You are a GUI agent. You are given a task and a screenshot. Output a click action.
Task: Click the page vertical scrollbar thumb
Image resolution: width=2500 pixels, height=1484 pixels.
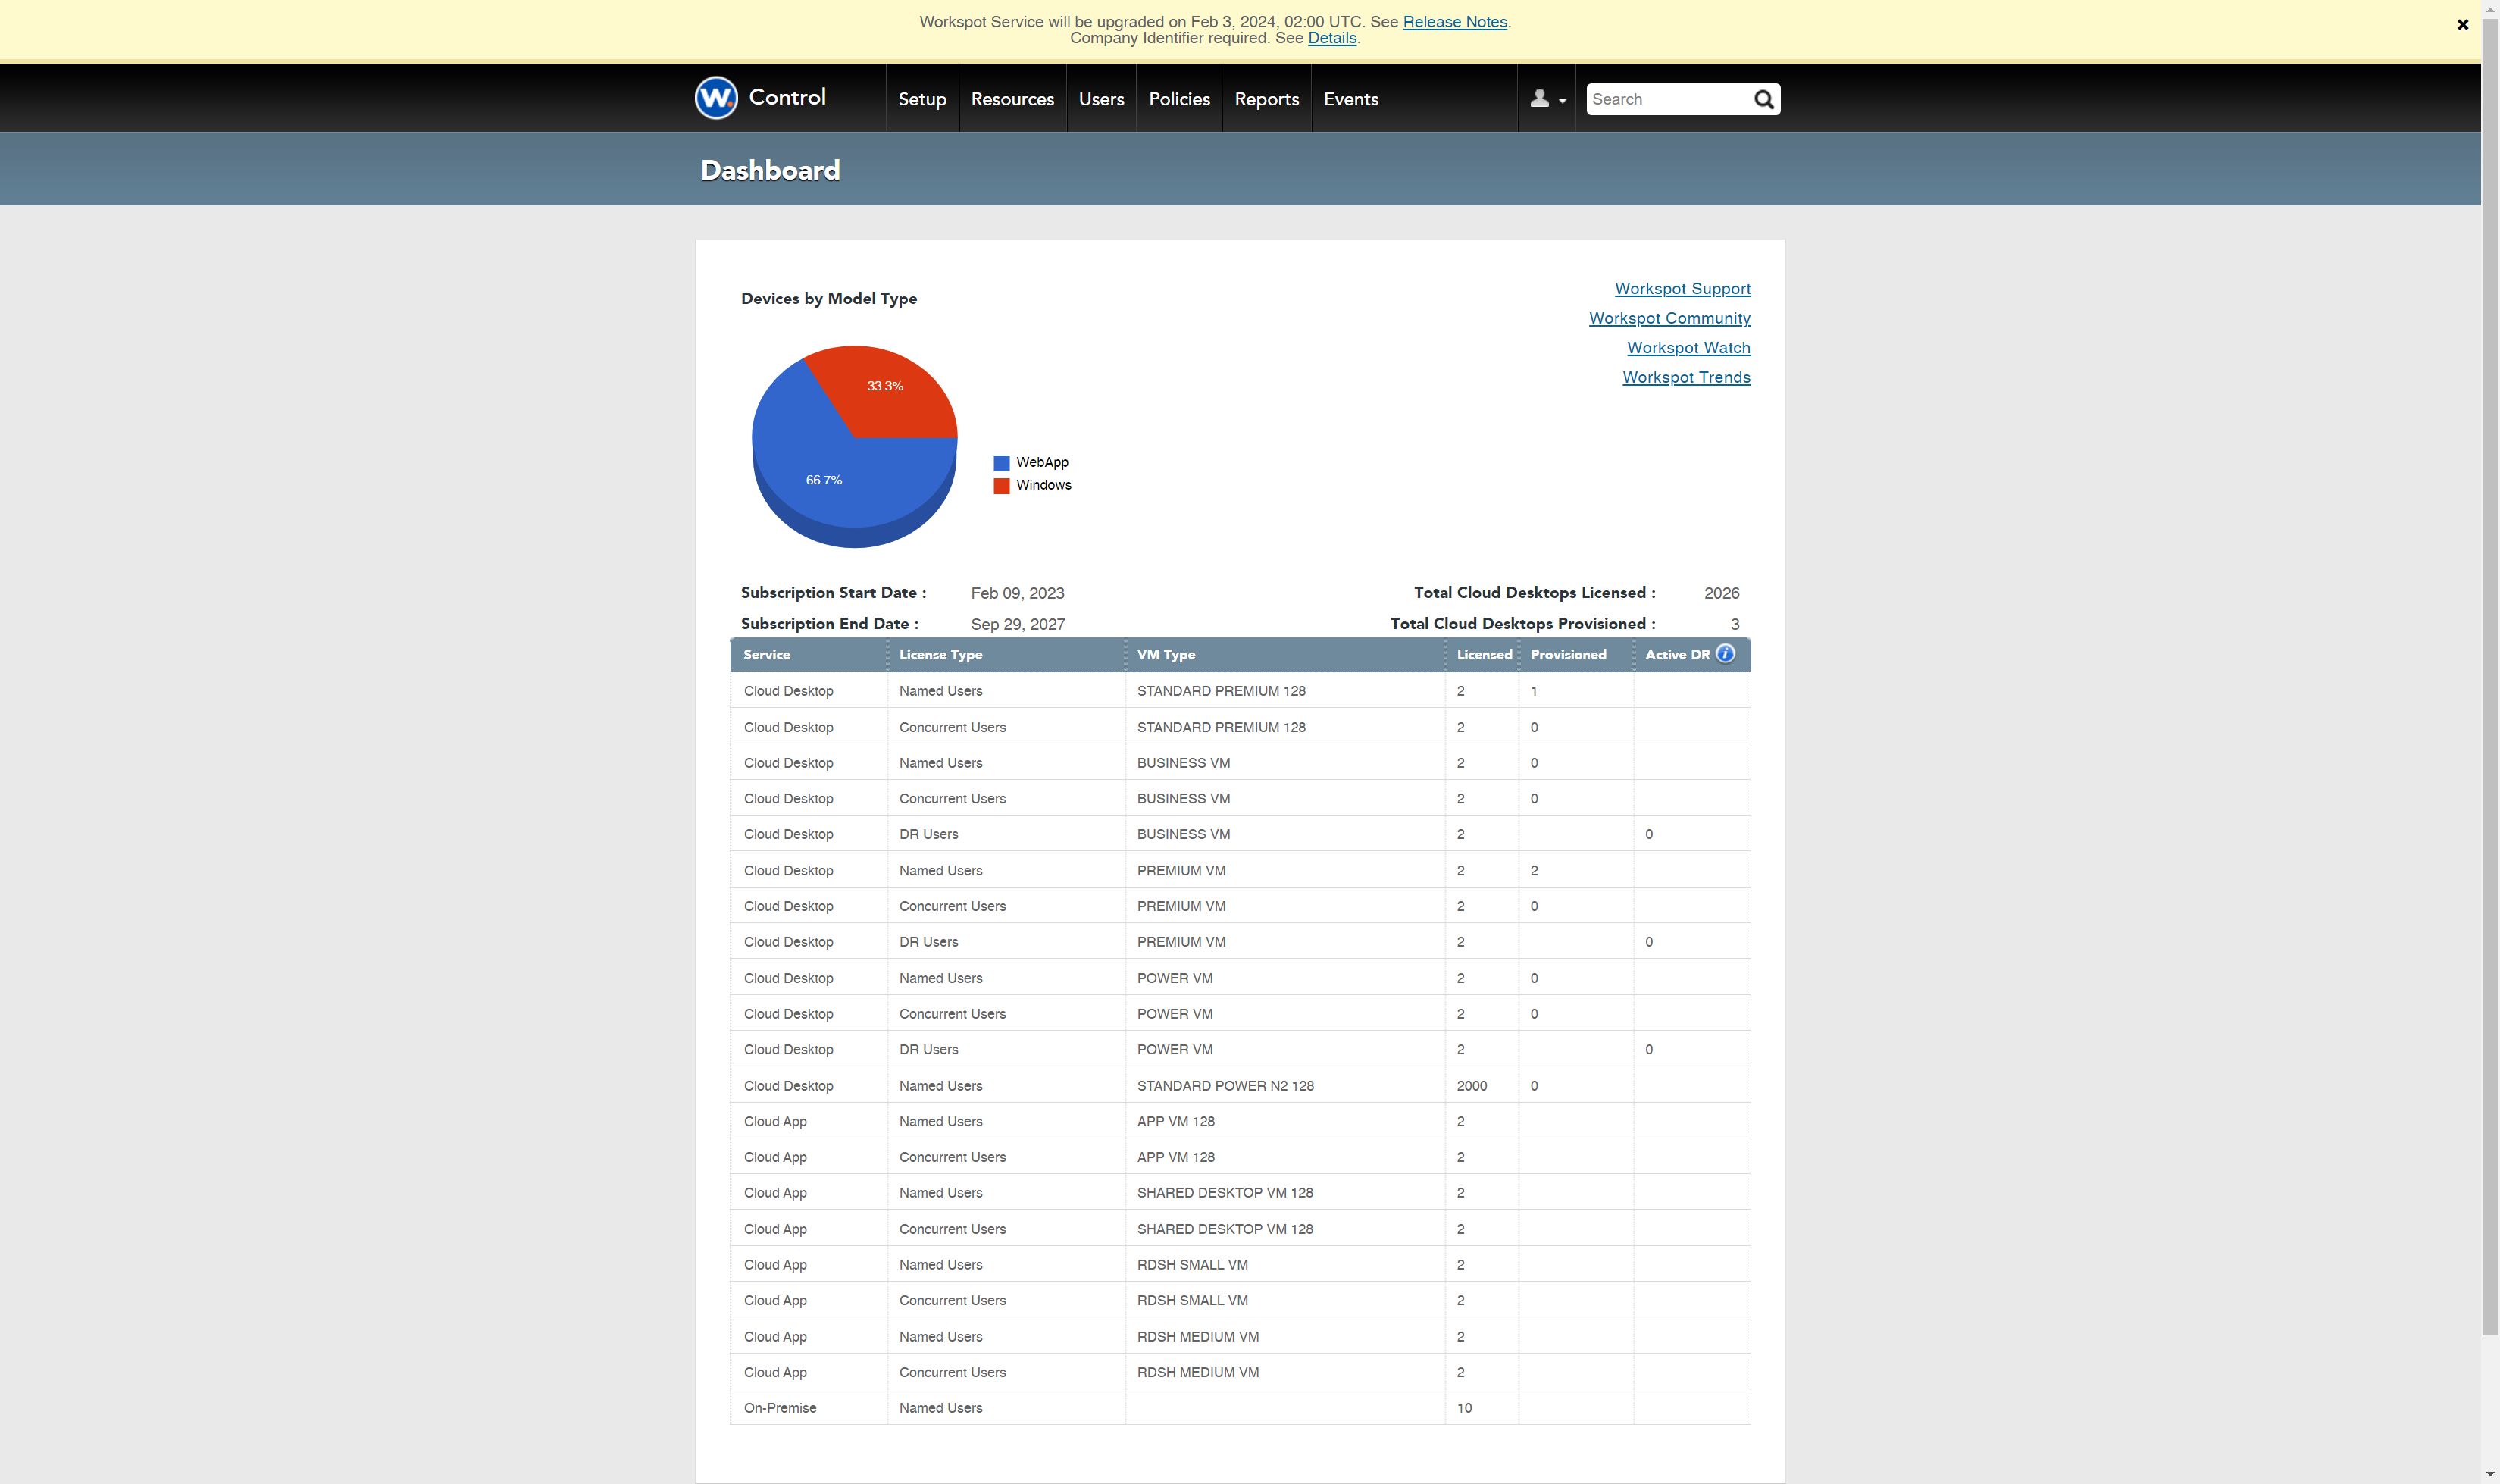(x=2490, y=676)
